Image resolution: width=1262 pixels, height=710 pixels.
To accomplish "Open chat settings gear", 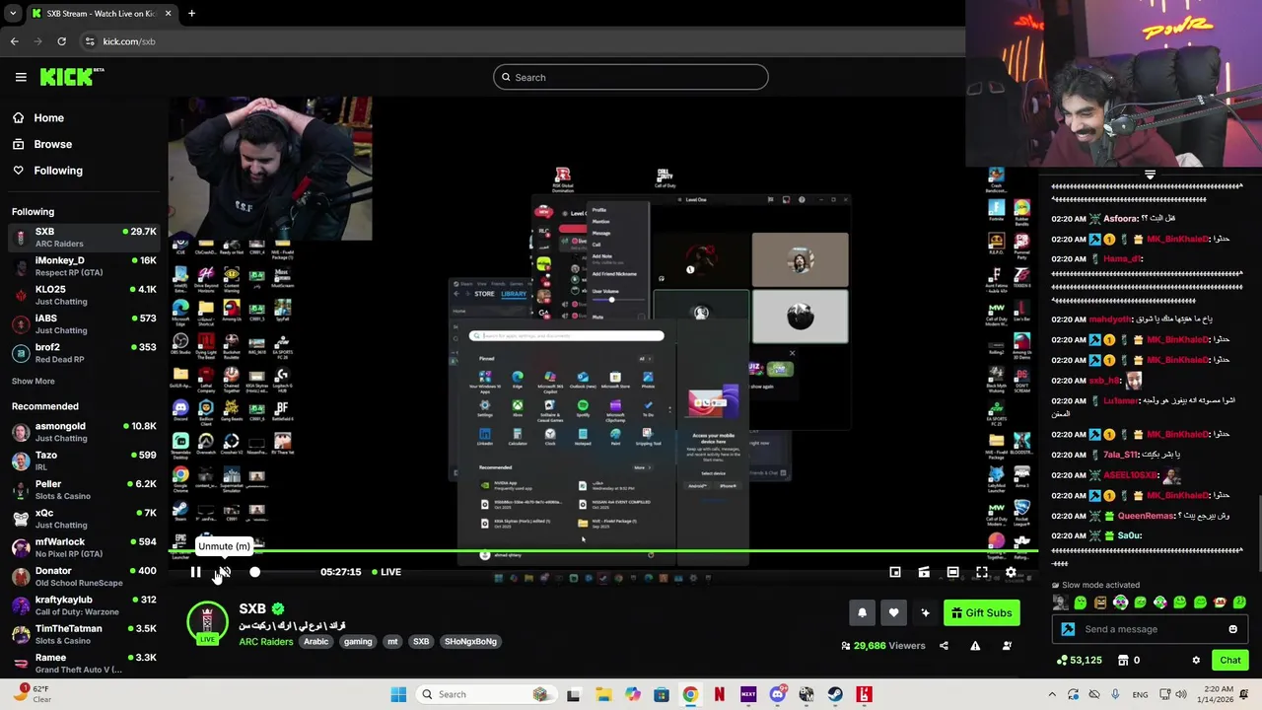I will tap(1196, 661).
